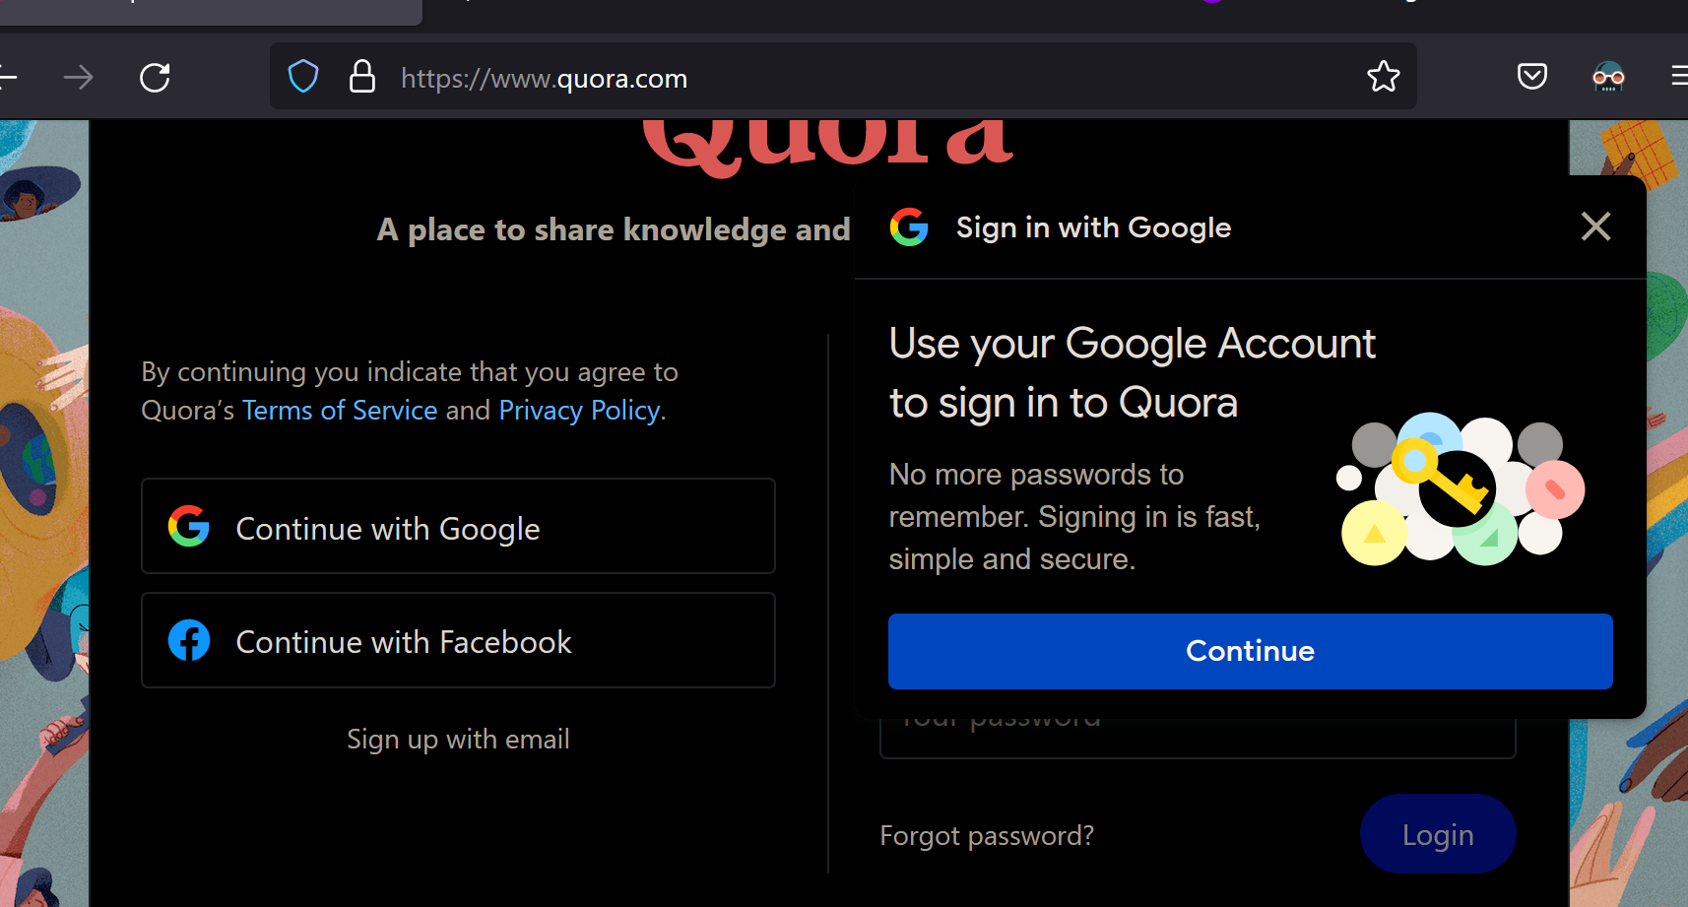Click the Login button
Screen dimensions: 1688x907
[1438, 834]
